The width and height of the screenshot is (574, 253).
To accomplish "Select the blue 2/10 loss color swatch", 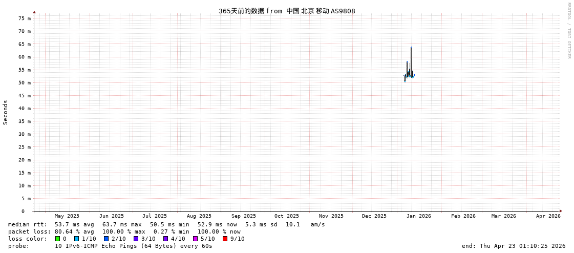I will 107,239.
